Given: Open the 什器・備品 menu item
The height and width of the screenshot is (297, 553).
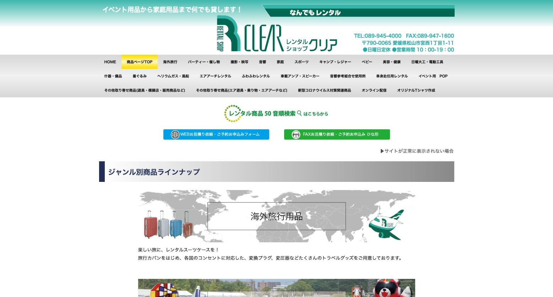Looking at the screenshot, I should coord(113,76).
